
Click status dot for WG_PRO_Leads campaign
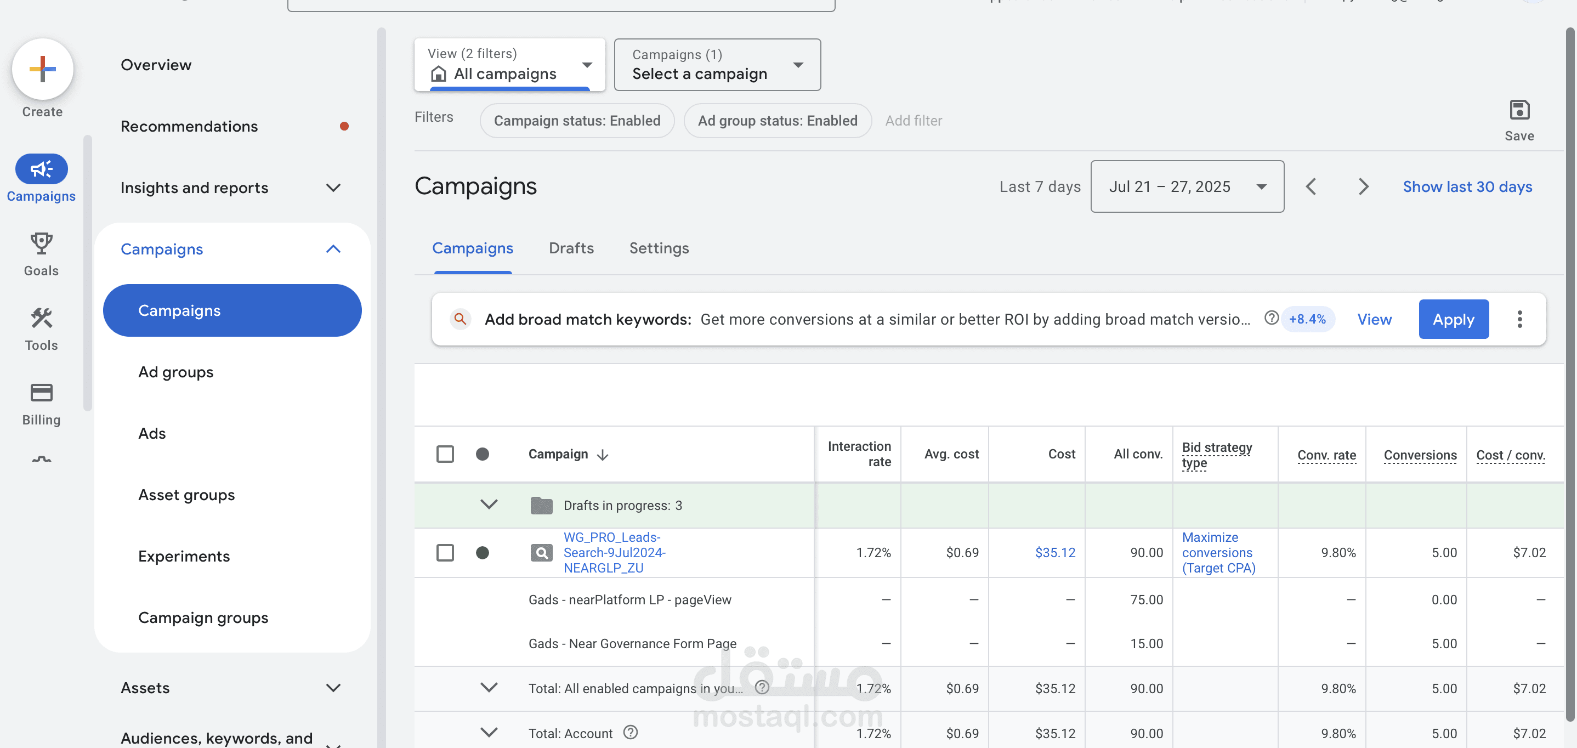pyautogui.click(x=483, y=553)
